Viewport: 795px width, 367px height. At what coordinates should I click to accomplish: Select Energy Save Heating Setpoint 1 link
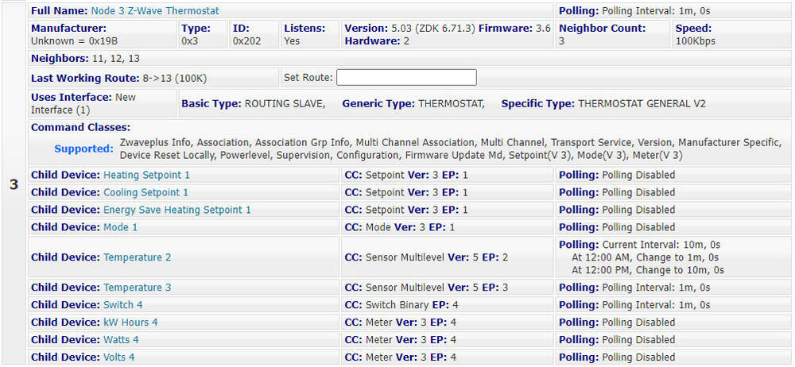[176, 210]
